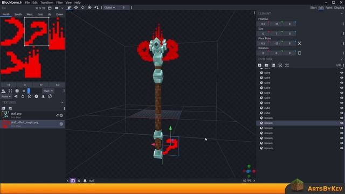Open the Pixel dropdown in UV panel

pos(48,91)
